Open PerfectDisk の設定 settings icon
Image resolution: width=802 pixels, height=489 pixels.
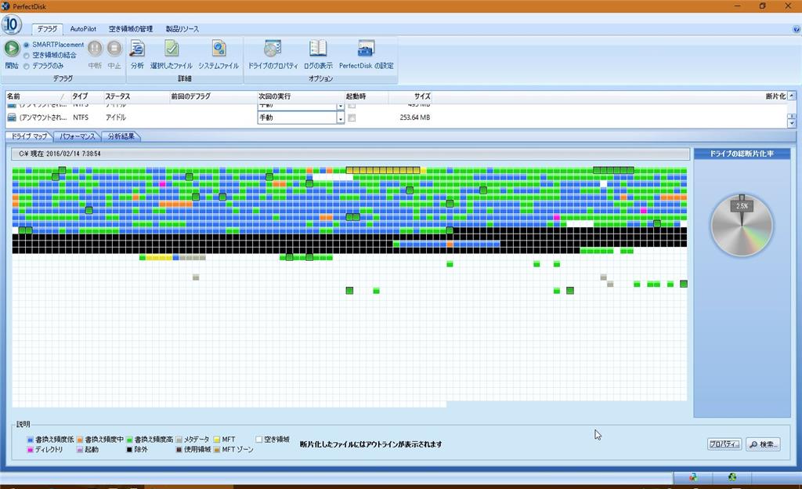tap(367, 49)
